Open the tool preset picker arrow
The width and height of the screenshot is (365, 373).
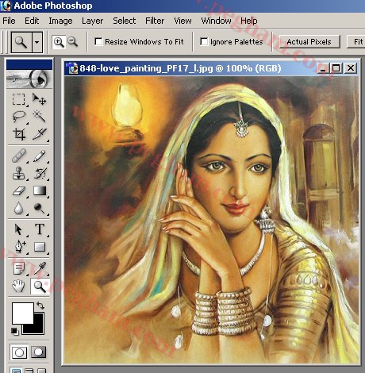point(37,42)
